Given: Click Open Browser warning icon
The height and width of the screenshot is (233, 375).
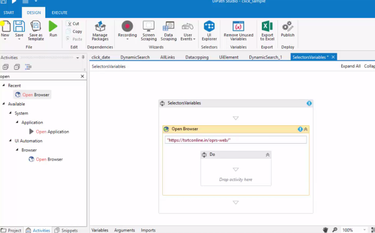Looking at the screenshot, I should [x=300, y=129].
